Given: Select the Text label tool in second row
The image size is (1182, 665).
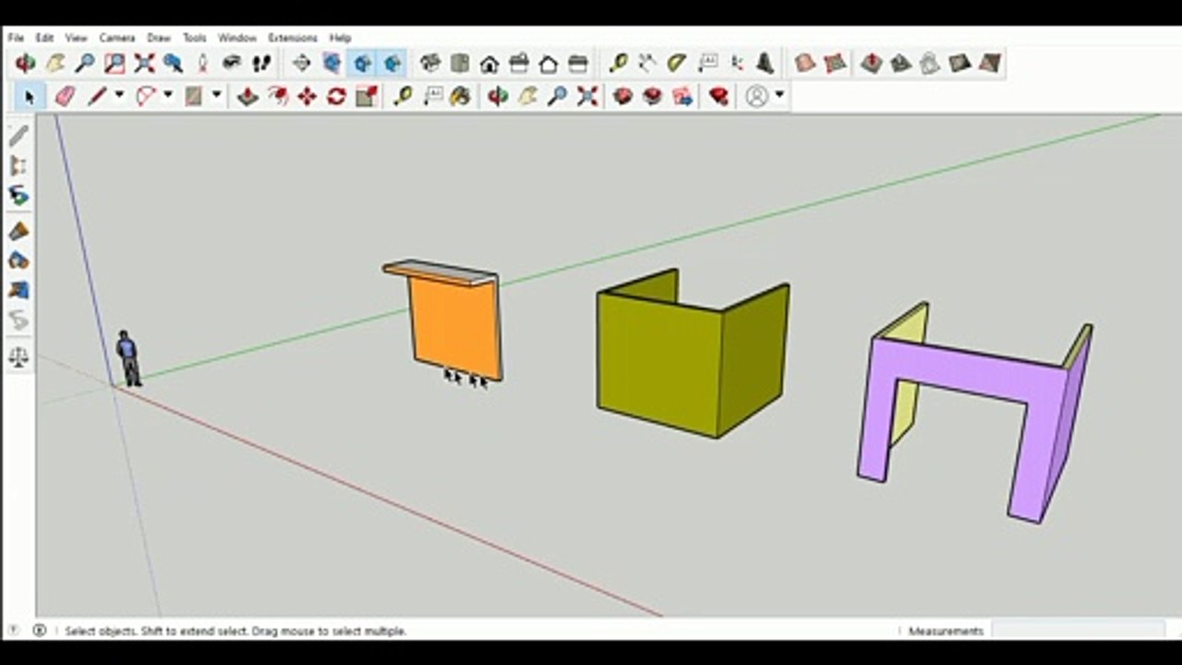Looking at the screenshot, I should pyautogui.click(x=432, y=96).
